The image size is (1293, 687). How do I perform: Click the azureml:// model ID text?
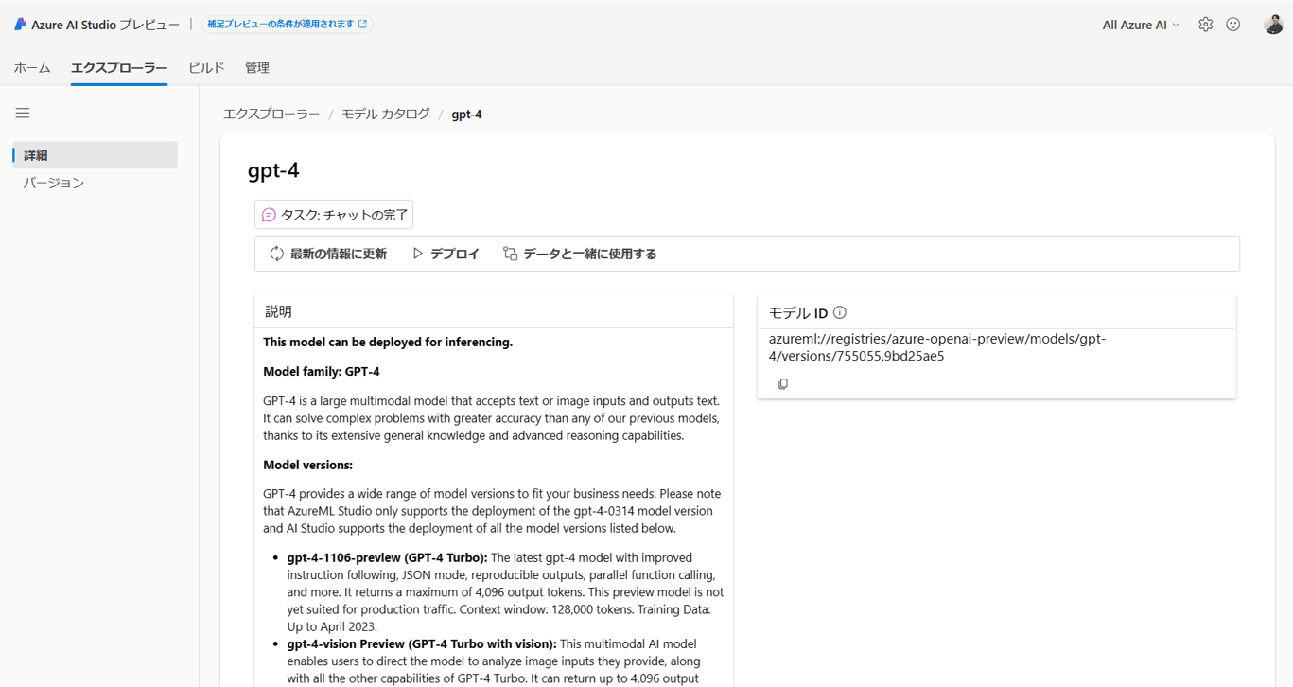[937, 347]
